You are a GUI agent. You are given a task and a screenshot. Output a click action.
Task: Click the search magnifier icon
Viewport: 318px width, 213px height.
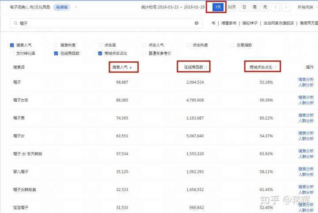point(16,23)
